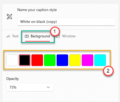Click the Text tab aA icon
Image resolution: width=120 pixels, height=102 pixels.
point(8,36)
